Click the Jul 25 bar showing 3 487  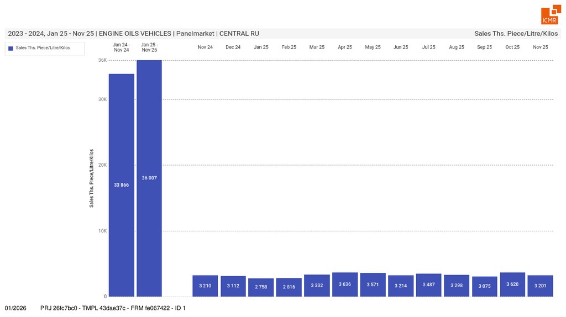pos(428,285)
